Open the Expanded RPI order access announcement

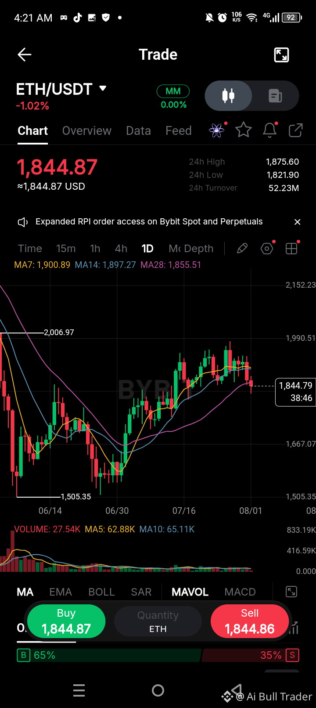pos(149,222)
